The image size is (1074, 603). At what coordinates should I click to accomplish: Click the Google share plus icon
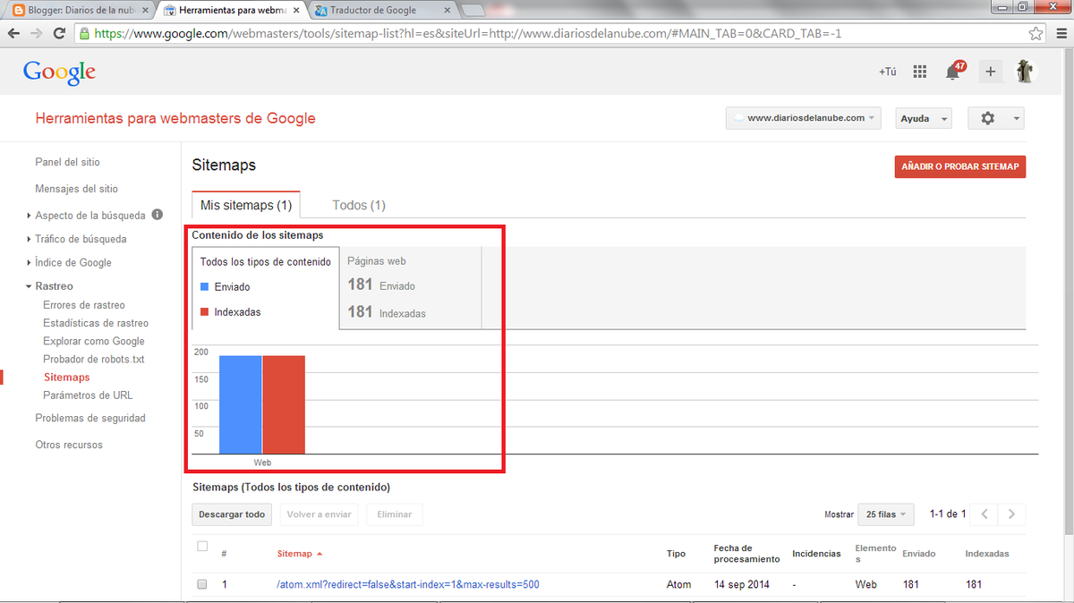click(990, 72)
